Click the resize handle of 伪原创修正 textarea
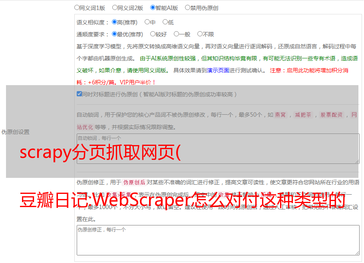This screenshot has width=364, height=263. tap(357, 253)
